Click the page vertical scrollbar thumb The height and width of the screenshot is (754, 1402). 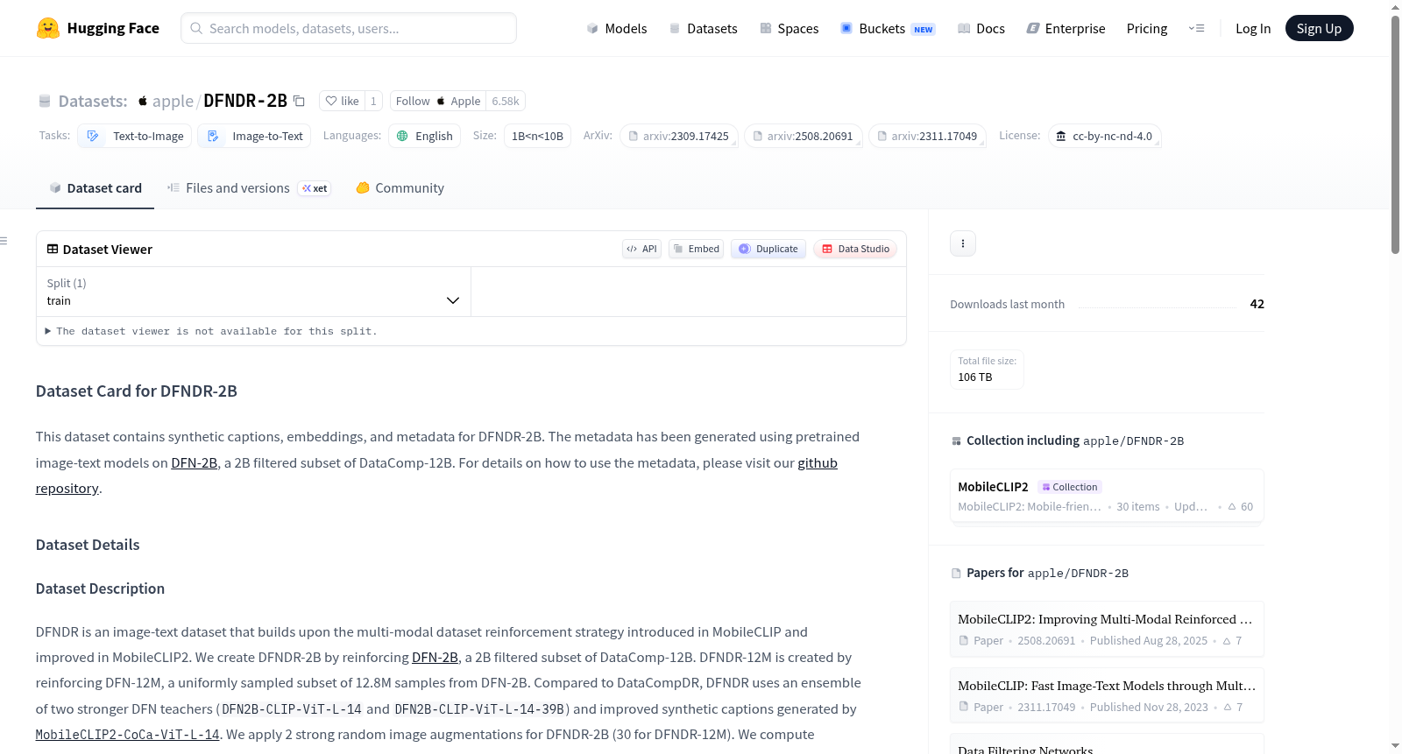[x=1395, y=134]
